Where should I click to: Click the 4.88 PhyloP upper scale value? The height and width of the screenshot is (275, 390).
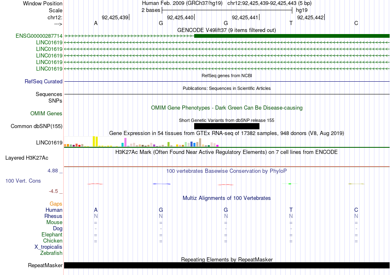pos(53,171)
